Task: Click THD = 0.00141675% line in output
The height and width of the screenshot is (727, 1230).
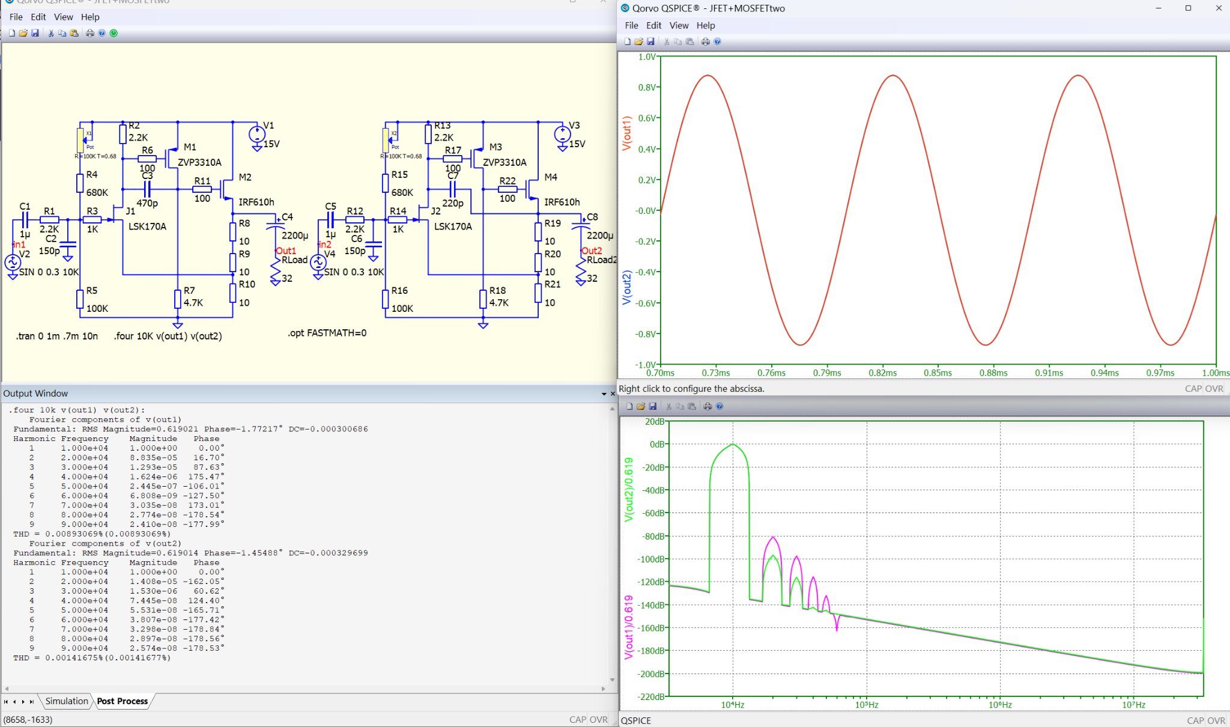Action: [92, 658]
